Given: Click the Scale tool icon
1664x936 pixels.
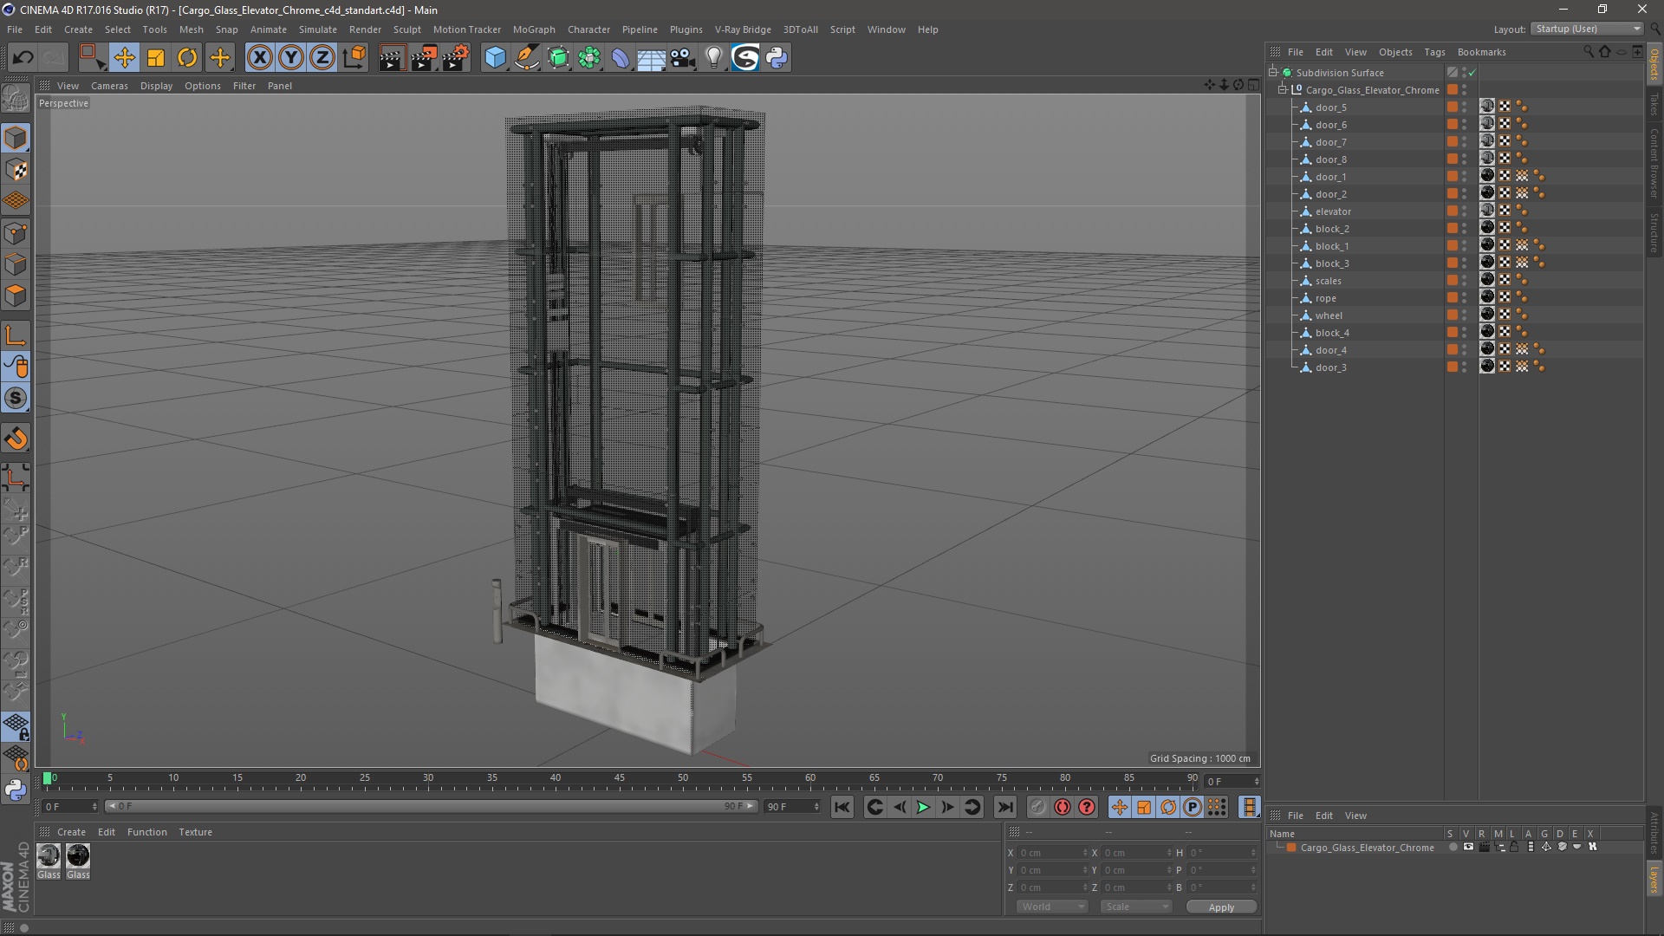Looking at the screenshot, I should point(156,58).
